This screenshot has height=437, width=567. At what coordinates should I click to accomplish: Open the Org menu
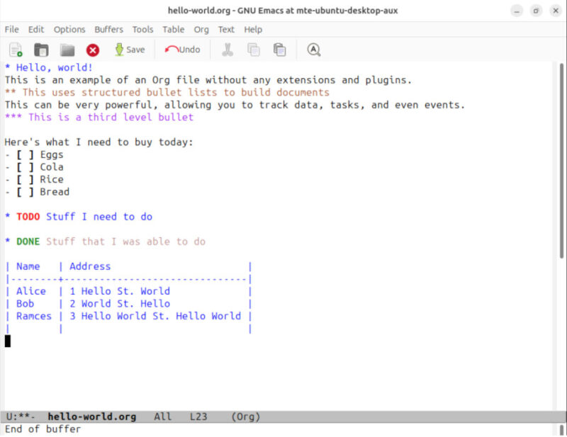coord(201,29)
